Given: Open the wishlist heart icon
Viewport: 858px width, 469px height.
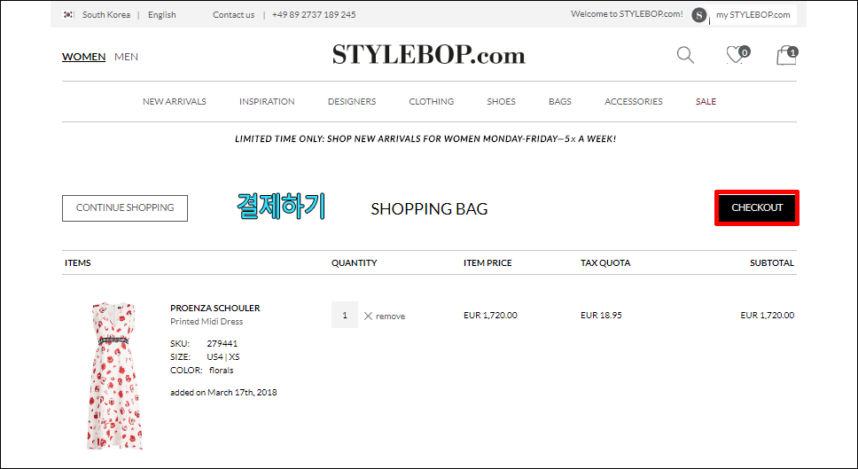Looking at the screenshot, I should [737, 55].
